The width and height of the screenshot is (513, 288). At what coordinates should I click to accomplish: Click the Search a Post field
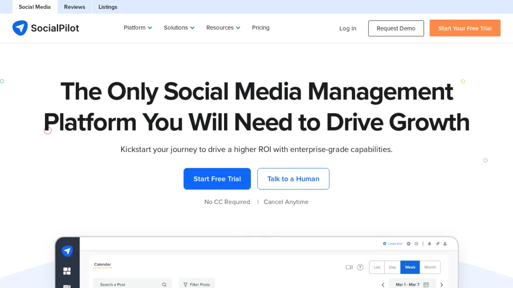coord(133,284)
